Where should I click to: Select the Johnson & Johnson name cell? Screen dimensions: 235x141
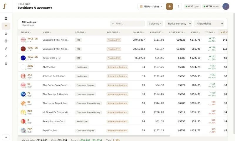click(x=54, y=76)
